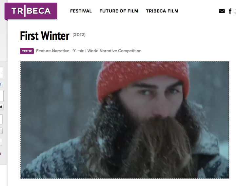Image resolution: width=236 pixels, height=186 pixels.
Task: Click the share count box below Tweet
Action: (x=1, y=119)
